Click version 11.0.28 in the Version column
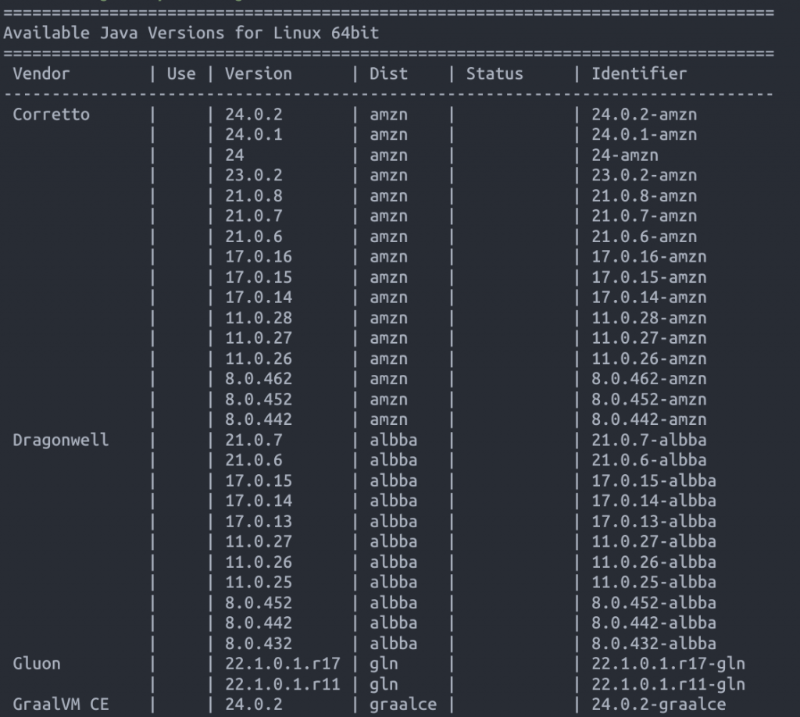Screen dimensions: 800x717 coord(259,318)
